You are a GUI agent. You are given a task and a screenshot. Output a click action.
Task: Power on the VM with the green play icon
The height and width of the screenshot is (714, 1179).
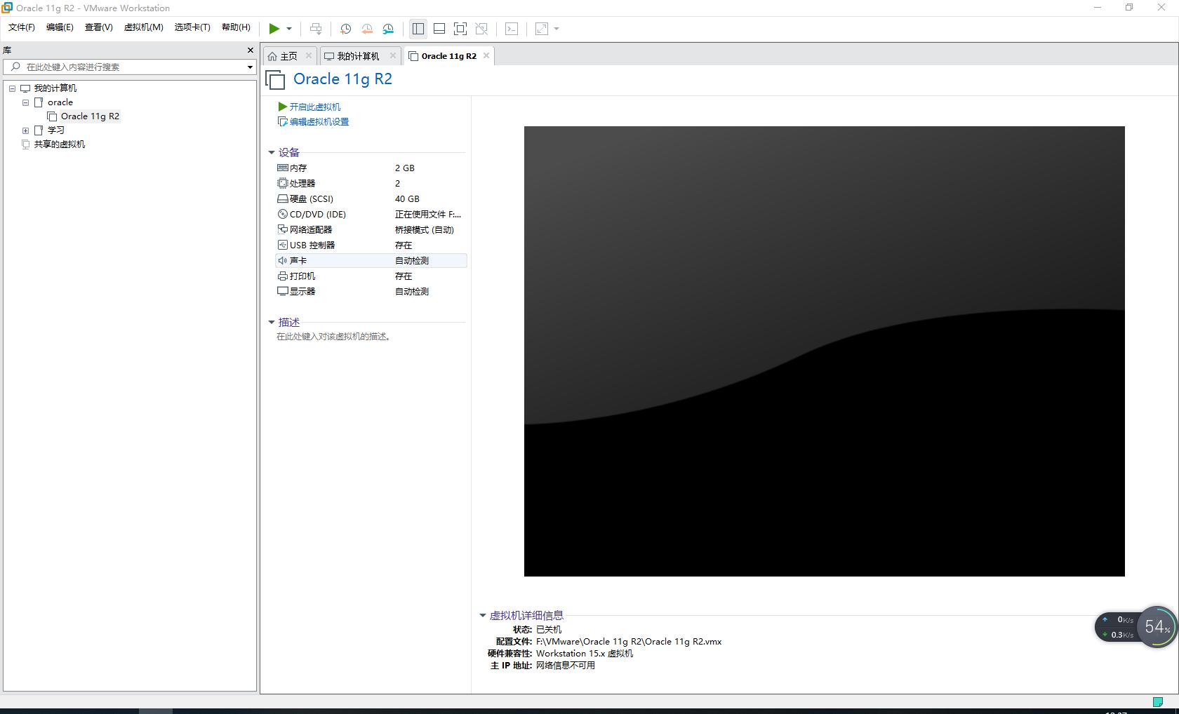click(274, 29)
